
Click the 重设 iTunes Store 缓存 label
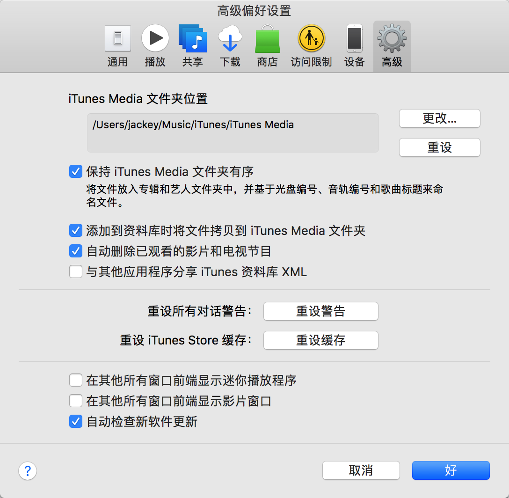[186, 340]
